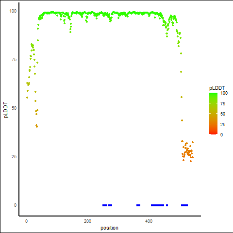The image size is (233, 233).
Task: Click the y-axis tick label 75
Action: point(14,60)
